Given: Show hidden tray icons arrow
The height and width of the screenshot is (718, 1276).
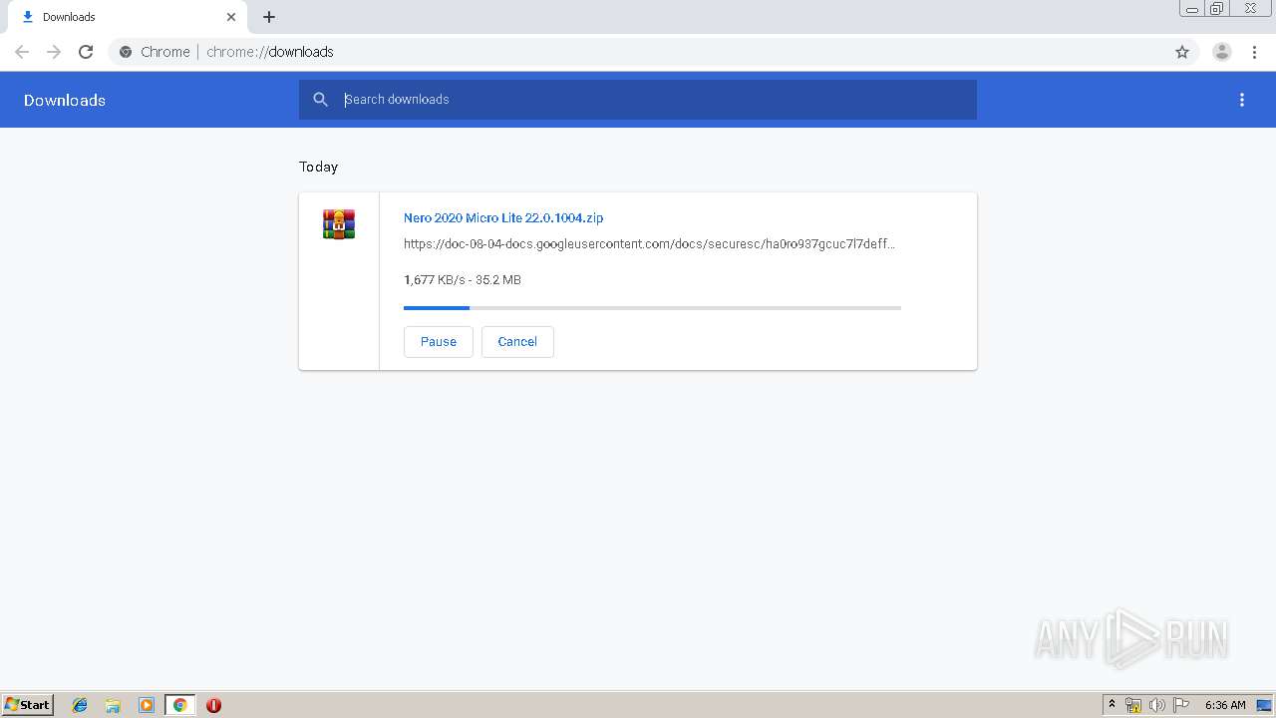Looking at the screenshot, I should tap(1113, 705).
